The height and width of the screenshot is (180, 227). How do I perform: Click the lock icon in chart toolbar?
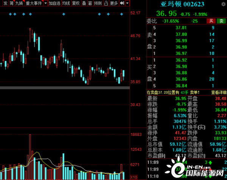(x=106, y=3)
